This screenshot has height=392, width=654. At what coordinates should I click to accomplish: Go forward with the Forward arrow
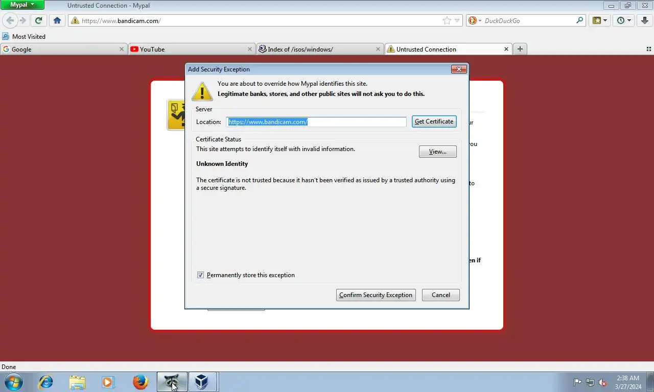point(22,20)
